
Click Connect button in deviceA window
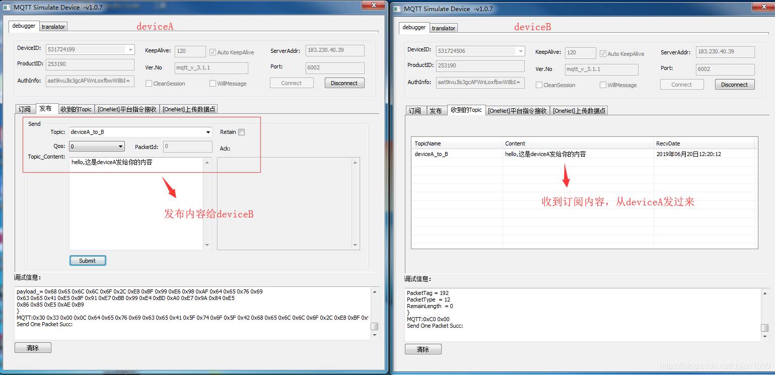pos(292,83)
